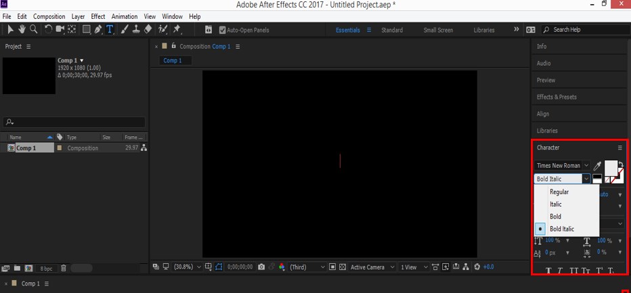Open the channel and color management icon
Screen dimensions: 631x293
click(282, 267)
